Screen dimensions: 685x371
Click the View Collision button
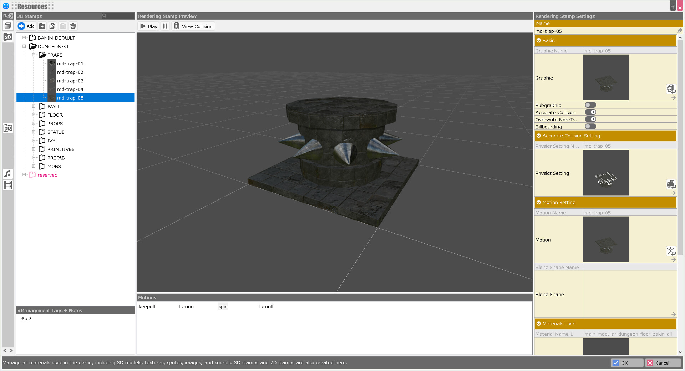193,26
